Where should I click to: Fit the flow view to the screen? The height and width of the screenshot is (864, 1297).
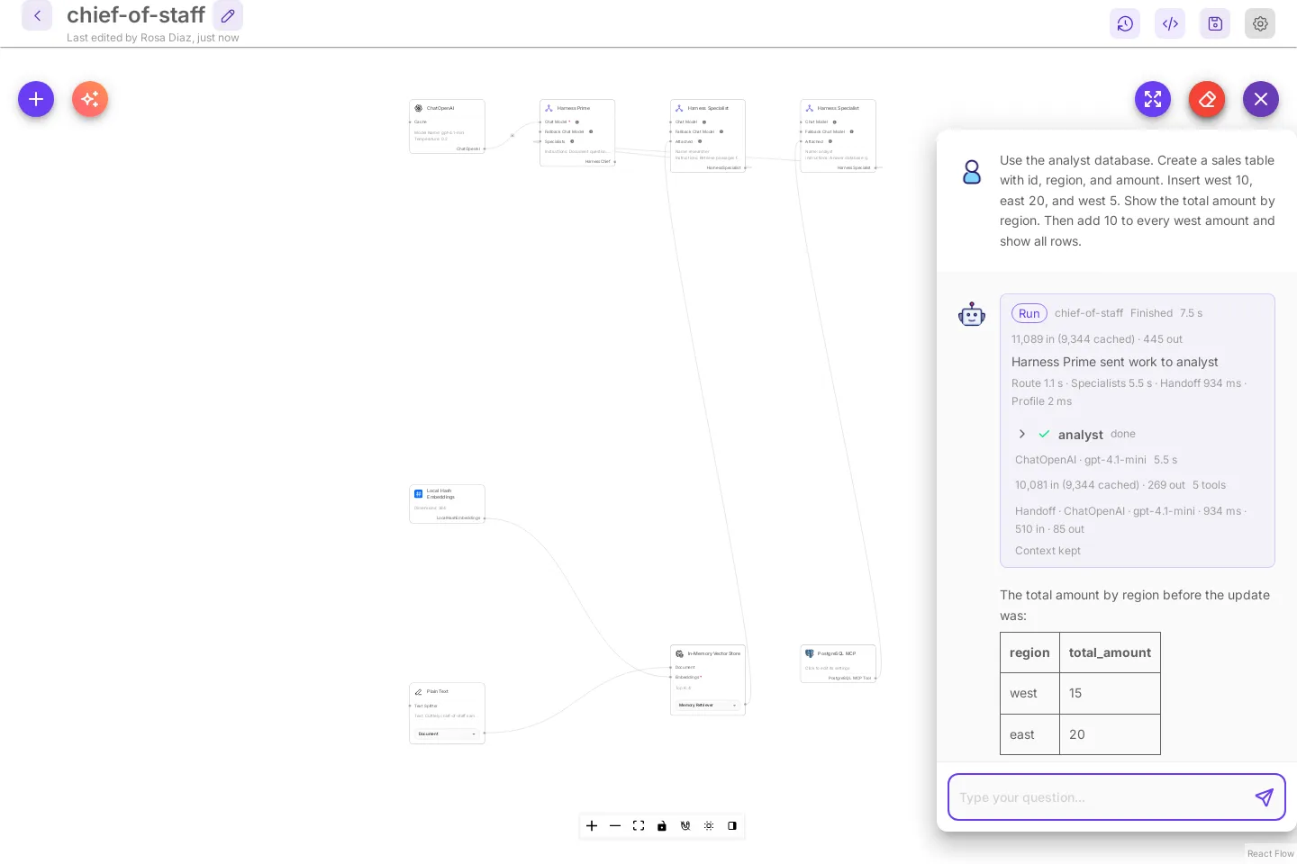639,825
